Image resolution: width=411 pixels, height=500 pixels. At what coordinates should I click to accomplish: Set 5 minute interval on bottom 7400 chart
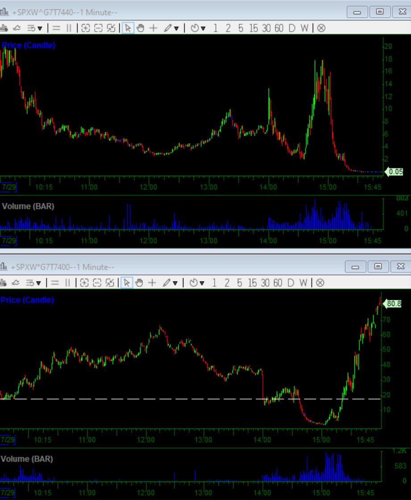click(239, 282)
